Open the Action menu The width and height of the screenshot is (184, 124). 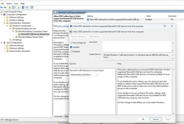[x=9, y=3]
